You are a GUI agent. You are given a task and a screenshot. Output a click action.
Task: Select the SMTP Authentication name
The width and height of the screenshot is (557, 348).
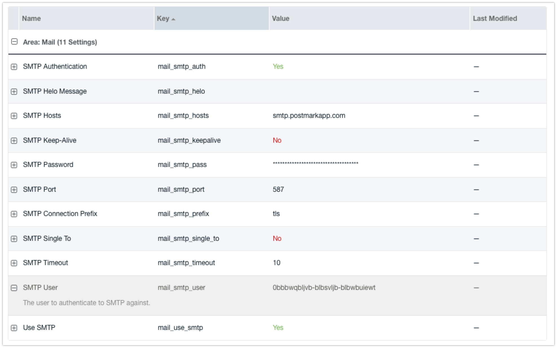coord(55,66)
